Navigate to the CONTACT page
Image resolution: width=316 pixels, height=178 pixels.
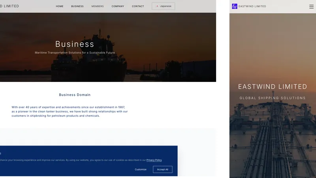(138, 6)
